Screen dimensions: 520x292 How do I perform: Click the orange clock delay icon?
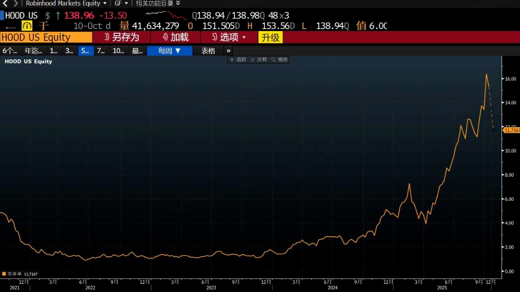(27, 26)
